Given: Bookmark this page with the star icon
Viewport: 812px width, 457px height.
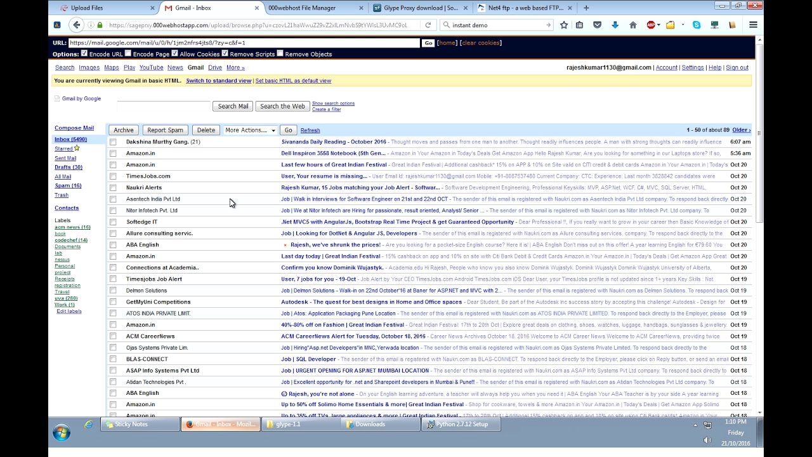Looking at the screenshot, I should 564,25.
